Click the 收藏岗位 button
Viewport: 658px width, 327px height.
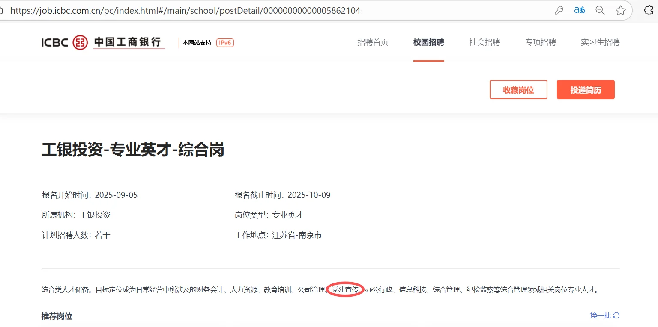point(518,90)
